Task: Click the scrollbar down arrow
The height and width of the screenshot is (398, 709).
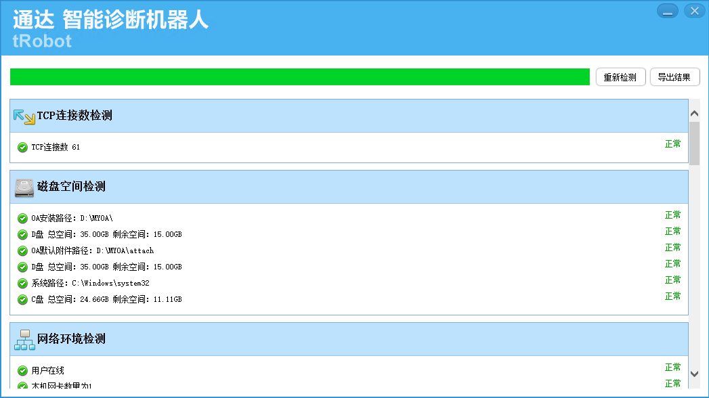Action: pyautogui.click(x=694, y=374)
